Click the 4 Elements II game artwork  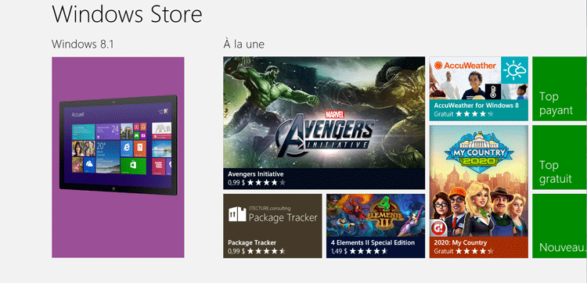[376, 215]
